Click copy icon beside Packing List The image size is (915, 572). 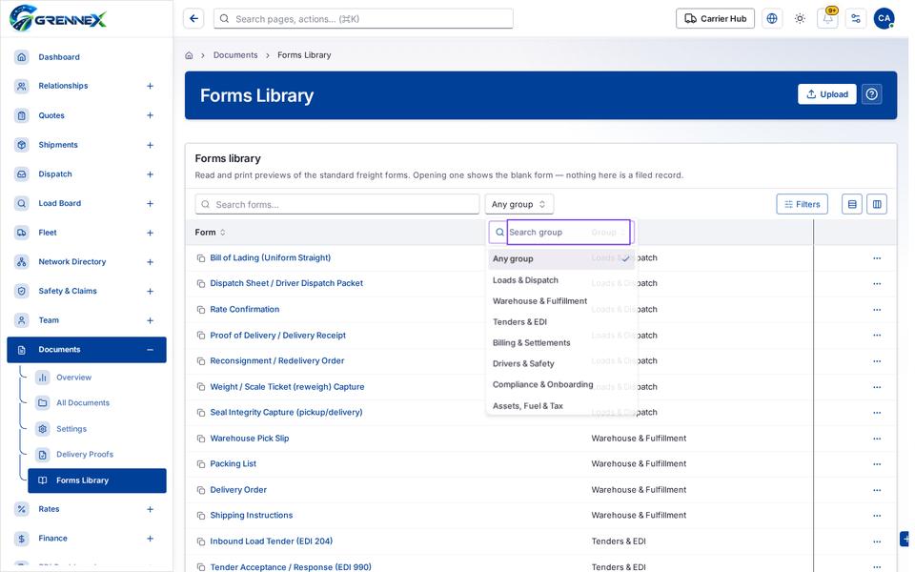pyautogui.click(x=201, y=464)
